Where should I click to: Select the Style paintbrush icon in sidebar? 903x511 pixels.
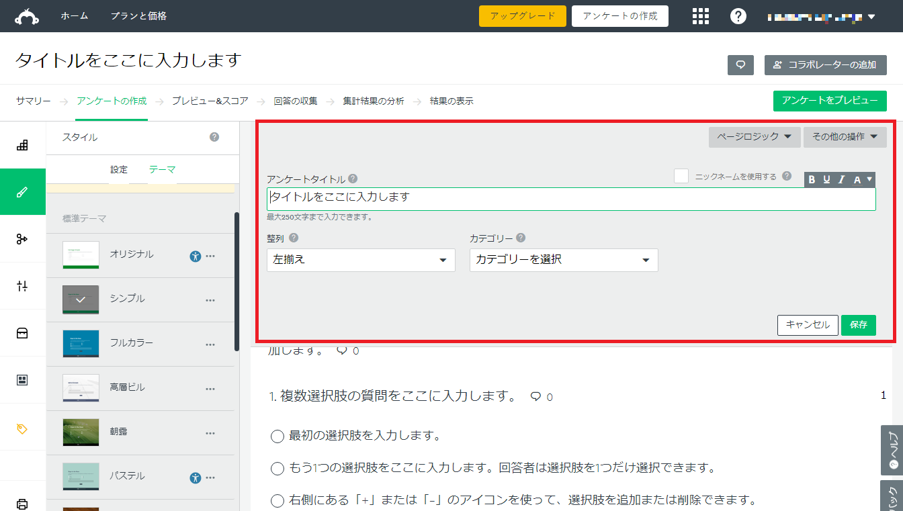23,191
